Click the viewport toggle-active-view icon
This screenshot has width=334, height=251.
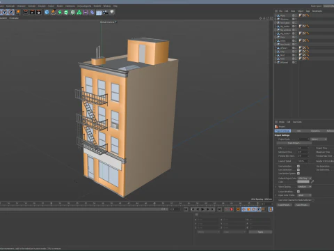(x=271, y=18)
